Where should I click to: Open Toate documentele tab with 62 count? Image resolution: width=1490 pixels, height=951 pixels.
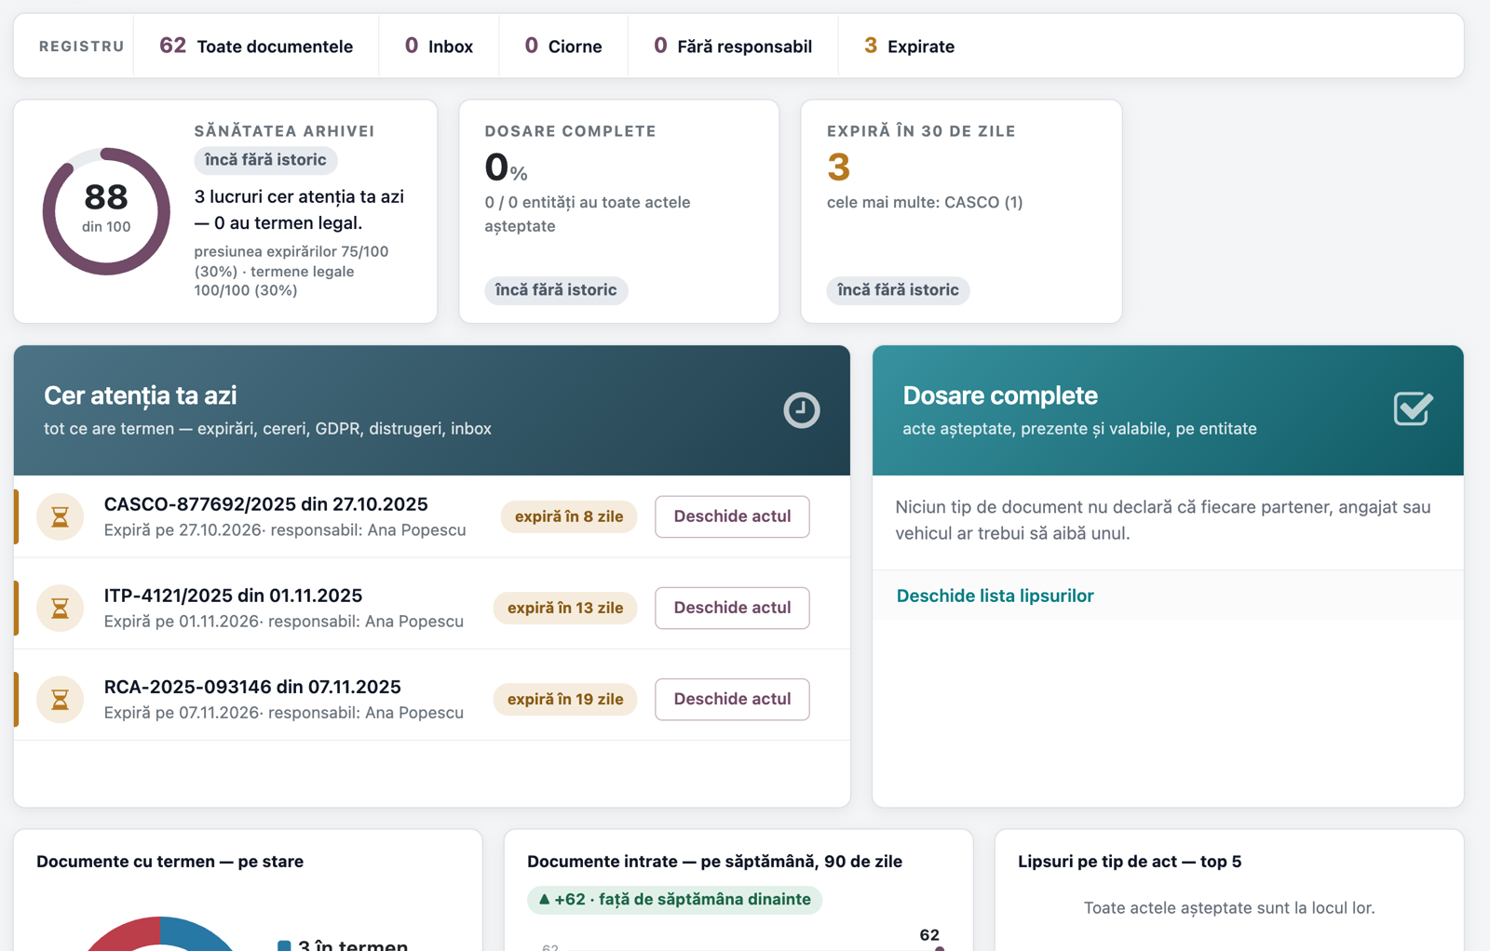pyautogui.click(x=256, y=46)
